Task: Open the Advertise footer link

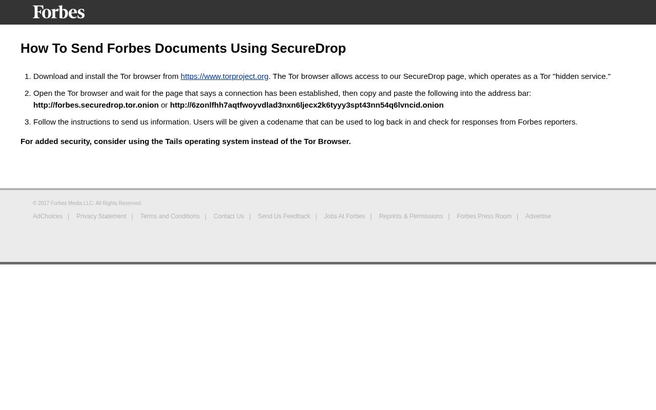Action: pos(538,216)
